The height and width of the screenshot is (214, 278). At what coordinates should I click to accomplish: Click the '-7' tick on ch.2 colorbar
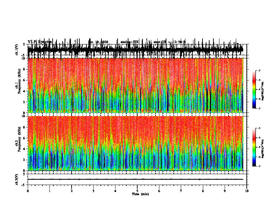(259, 166)
